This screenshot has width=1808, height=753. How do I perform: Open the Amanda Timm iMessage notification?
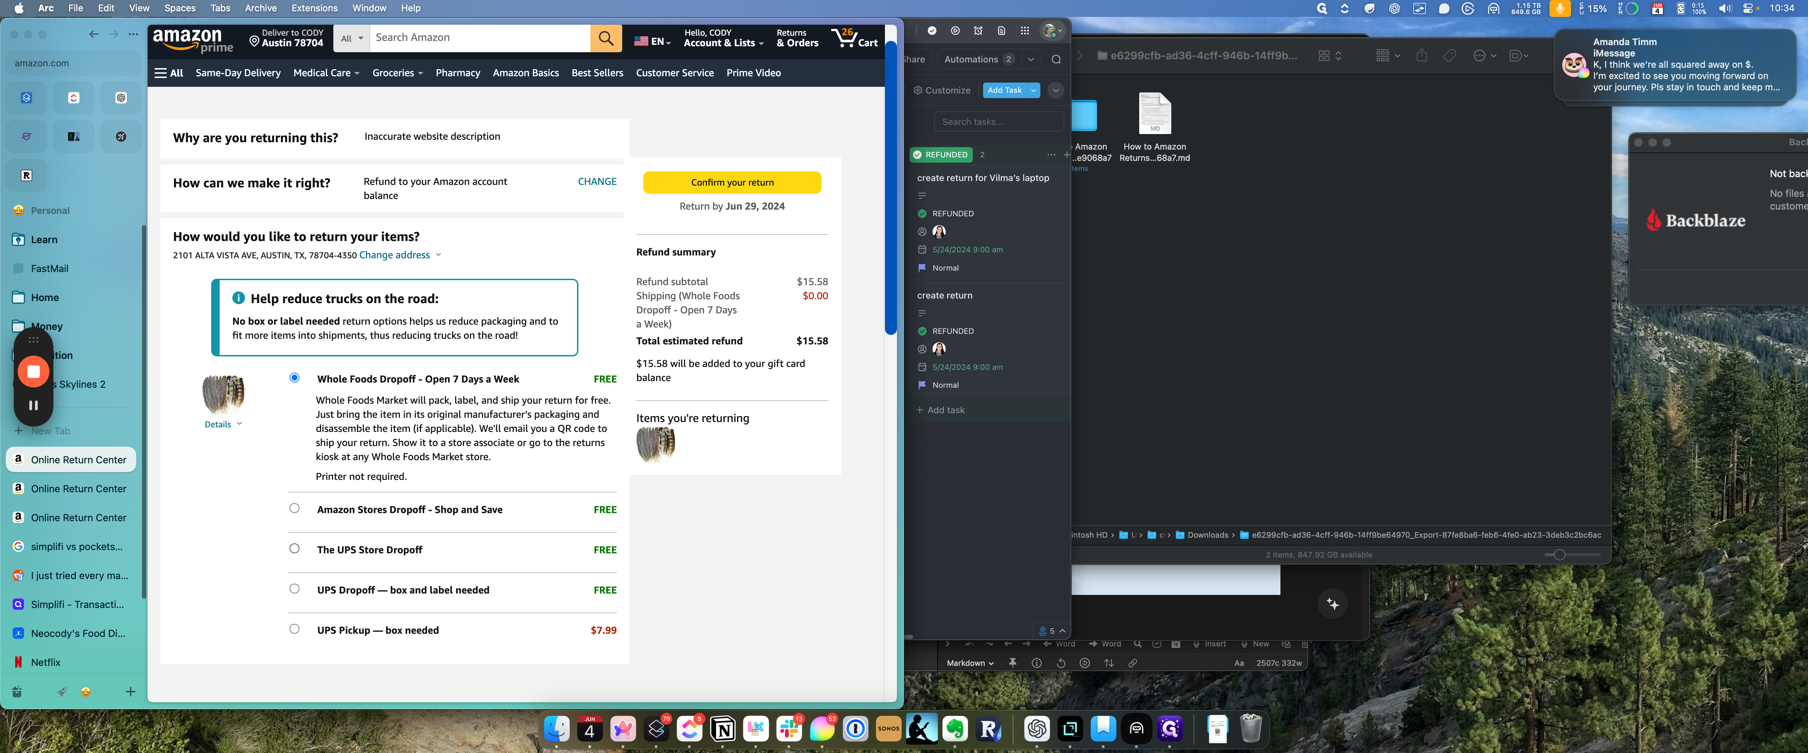click(x=1675, y=65)
